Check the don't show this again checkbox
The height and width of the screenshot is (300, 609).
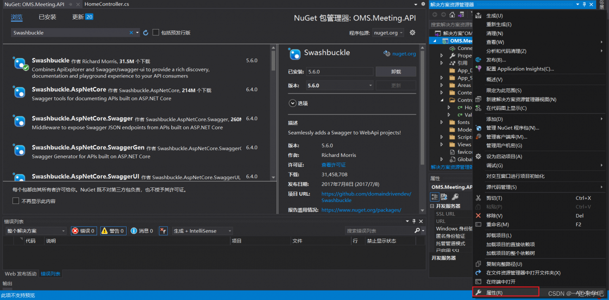(16, 201)
